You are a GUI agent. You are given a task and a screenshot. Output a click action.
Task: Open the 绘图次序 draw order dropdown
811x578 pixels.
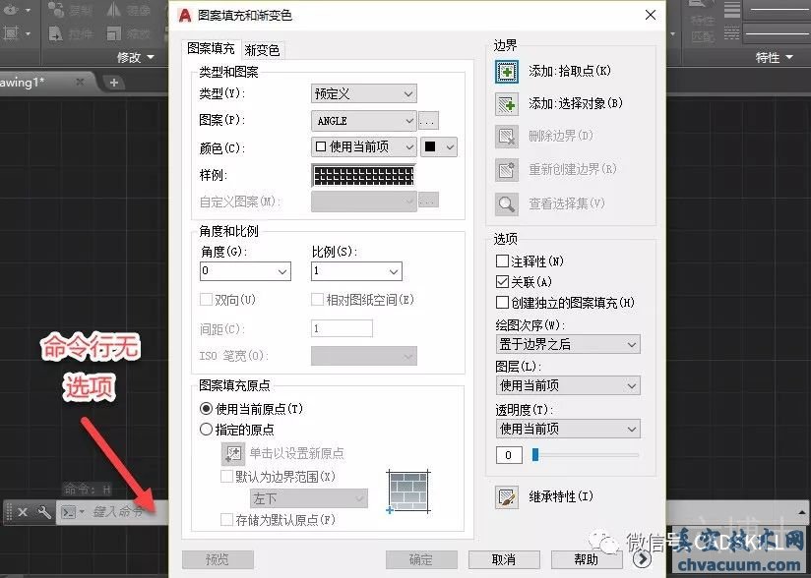click(x=568, y=344)
